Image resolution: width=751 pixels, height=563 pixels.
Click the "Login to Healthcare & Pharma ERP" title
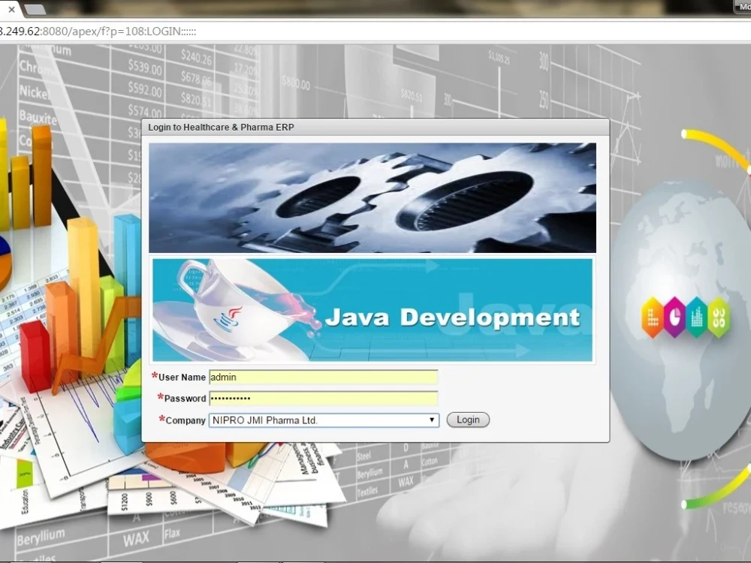pyautogui.click(x=221, y=128)
